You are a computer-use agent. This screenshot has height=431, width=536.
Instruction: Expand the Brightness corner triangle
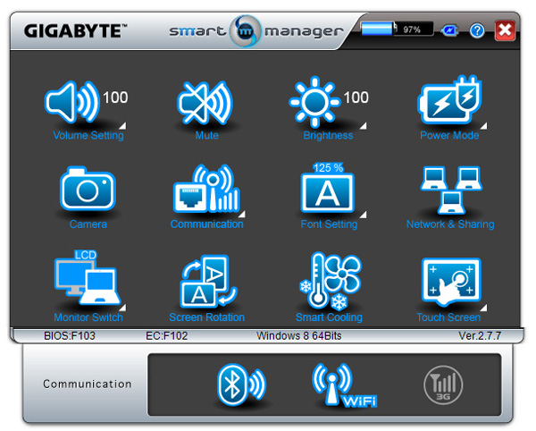pyautogui.click(x=364, y=126)
